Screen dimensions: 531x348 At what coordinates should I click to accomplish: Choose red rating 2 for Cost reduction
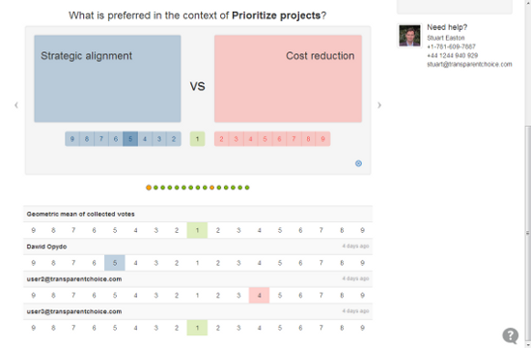pyautogui.click(x=221, y=139)
